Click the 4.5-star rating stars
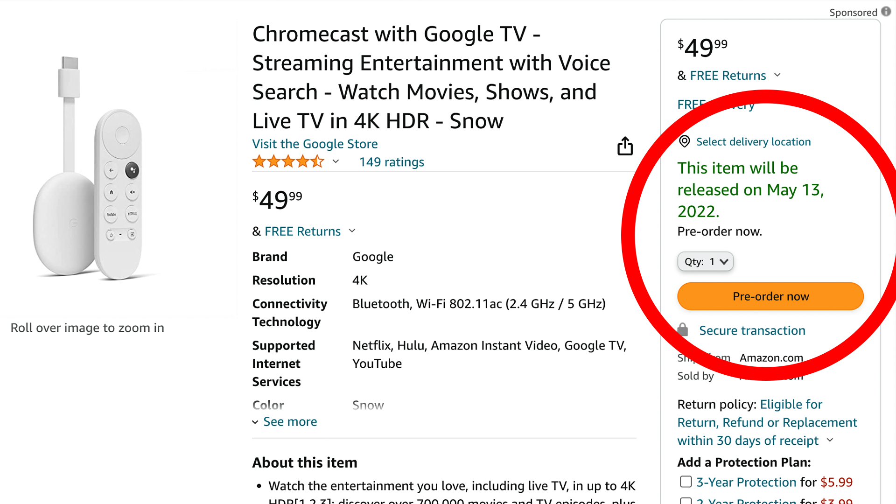 [288, 161]
